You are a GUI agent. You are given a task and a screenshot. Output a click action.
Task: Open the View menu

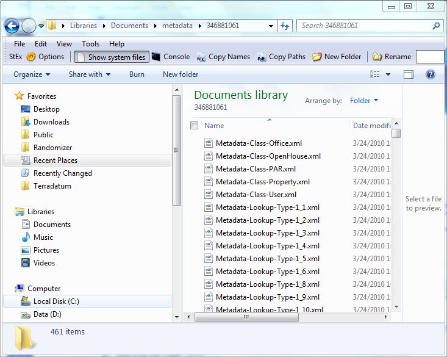click(x=64, y=44)
